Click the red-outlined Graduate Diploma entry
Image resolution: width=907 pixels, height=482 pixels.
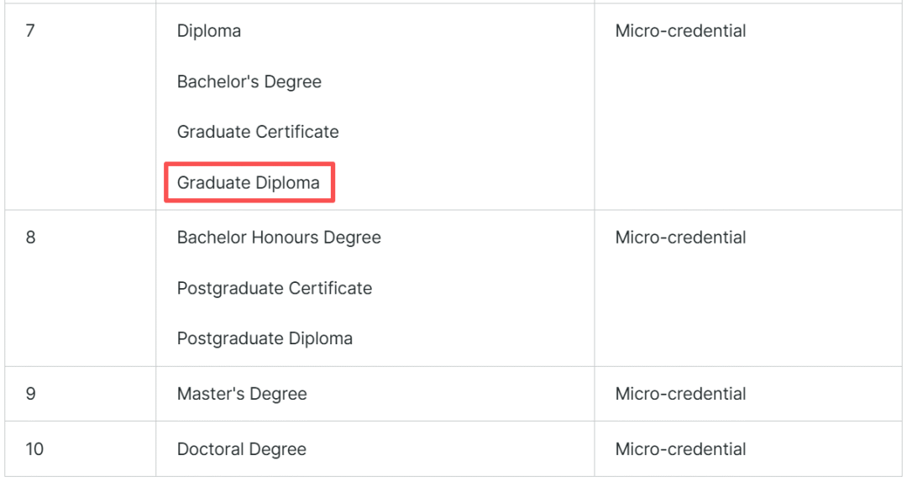pyautogui.click(x=249, y=182)
